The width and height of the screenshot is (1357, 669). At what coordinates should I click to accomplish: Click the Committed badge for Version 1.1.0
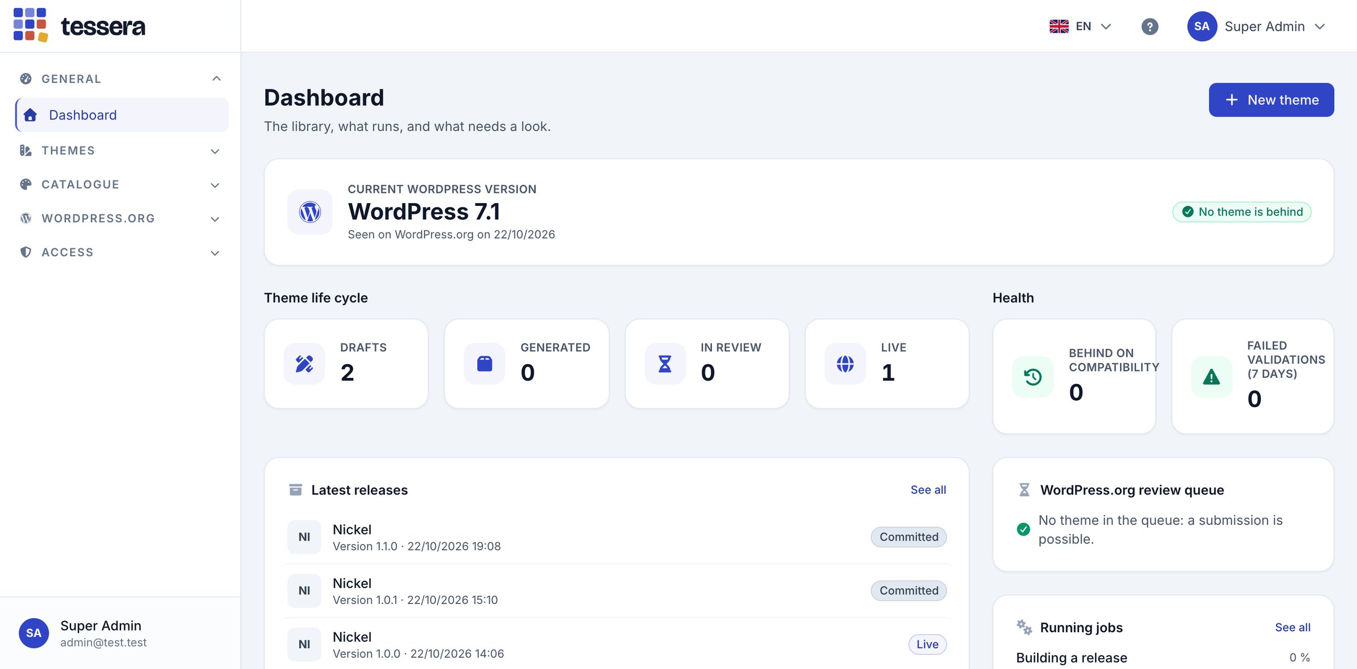click(909, 537)
